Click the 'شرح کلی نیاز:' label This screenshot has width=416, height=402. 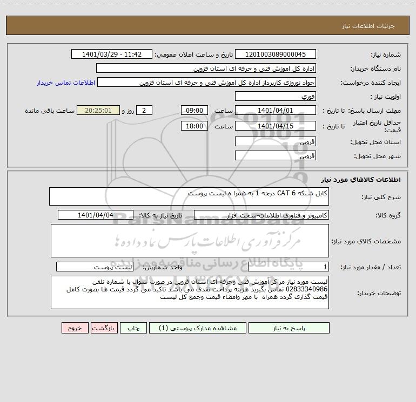tap(381, 197)
